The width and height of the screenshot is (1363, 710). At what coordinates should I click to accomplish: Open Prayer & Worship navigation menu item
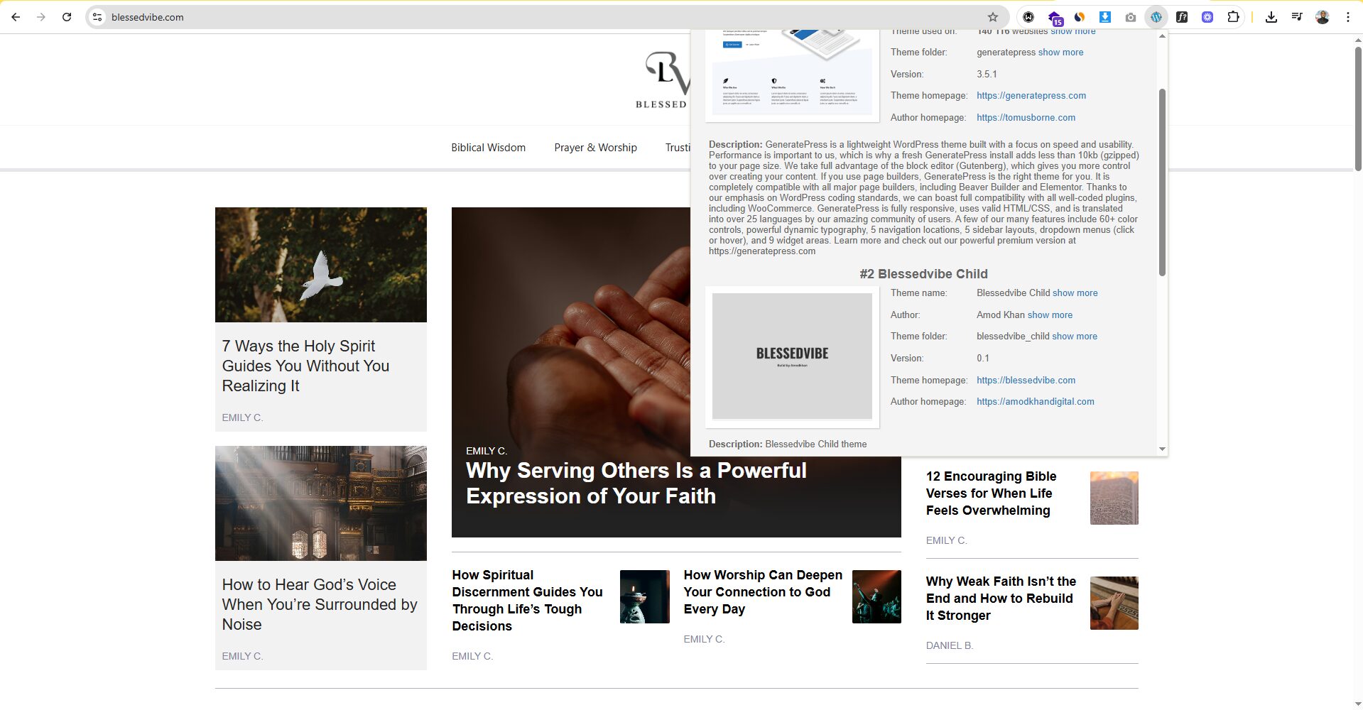point(595,148)
